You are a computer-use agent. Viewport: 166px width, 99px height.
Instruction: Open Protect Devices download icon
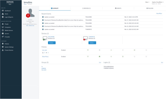point(3,50)
